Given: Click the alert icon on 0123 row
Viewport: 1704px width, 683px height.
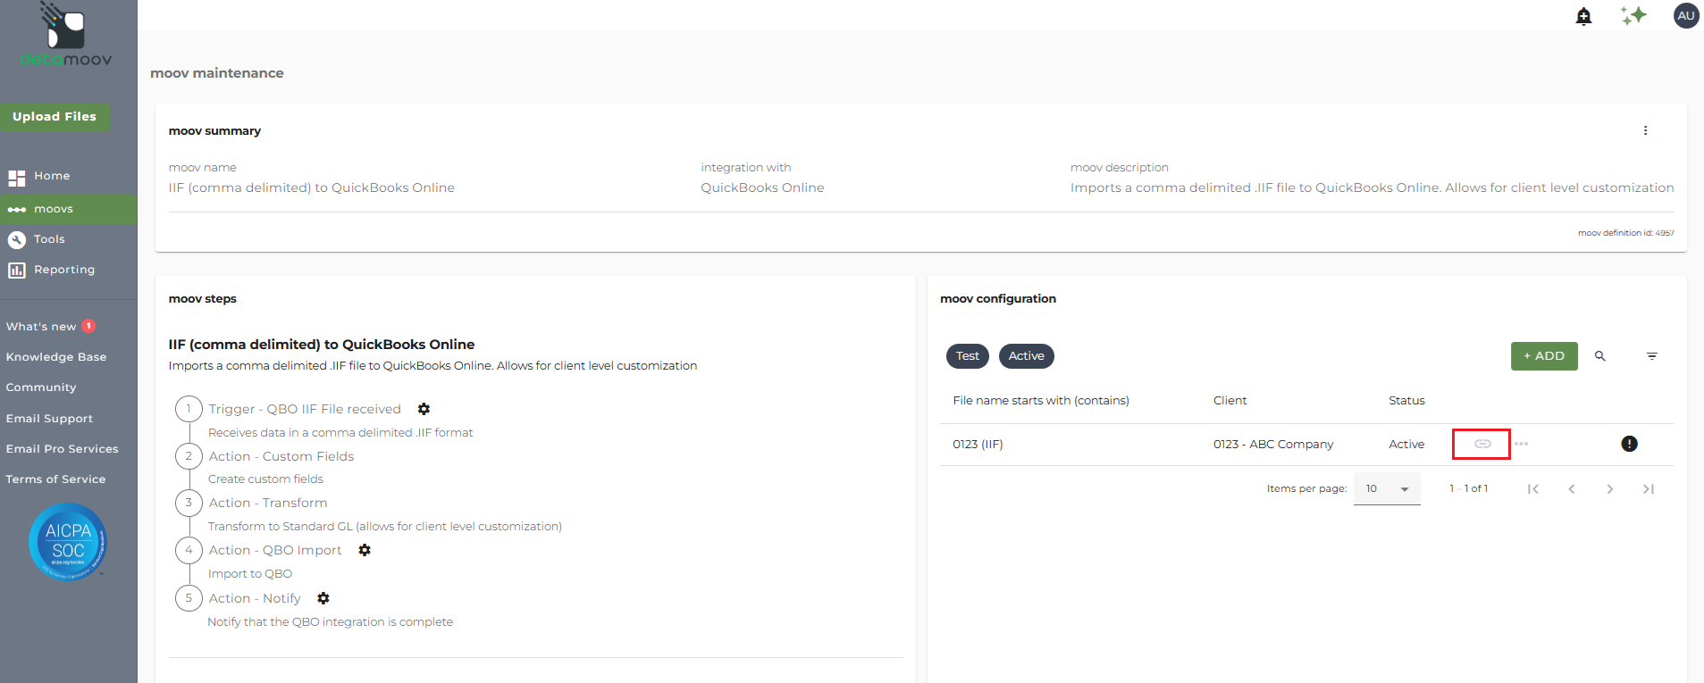Looking at the screenshot, I should click(1629, 444).
